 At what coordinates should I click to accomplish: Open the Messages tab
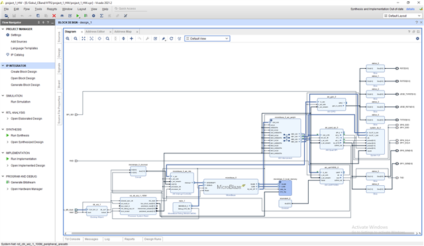point(91,239)
